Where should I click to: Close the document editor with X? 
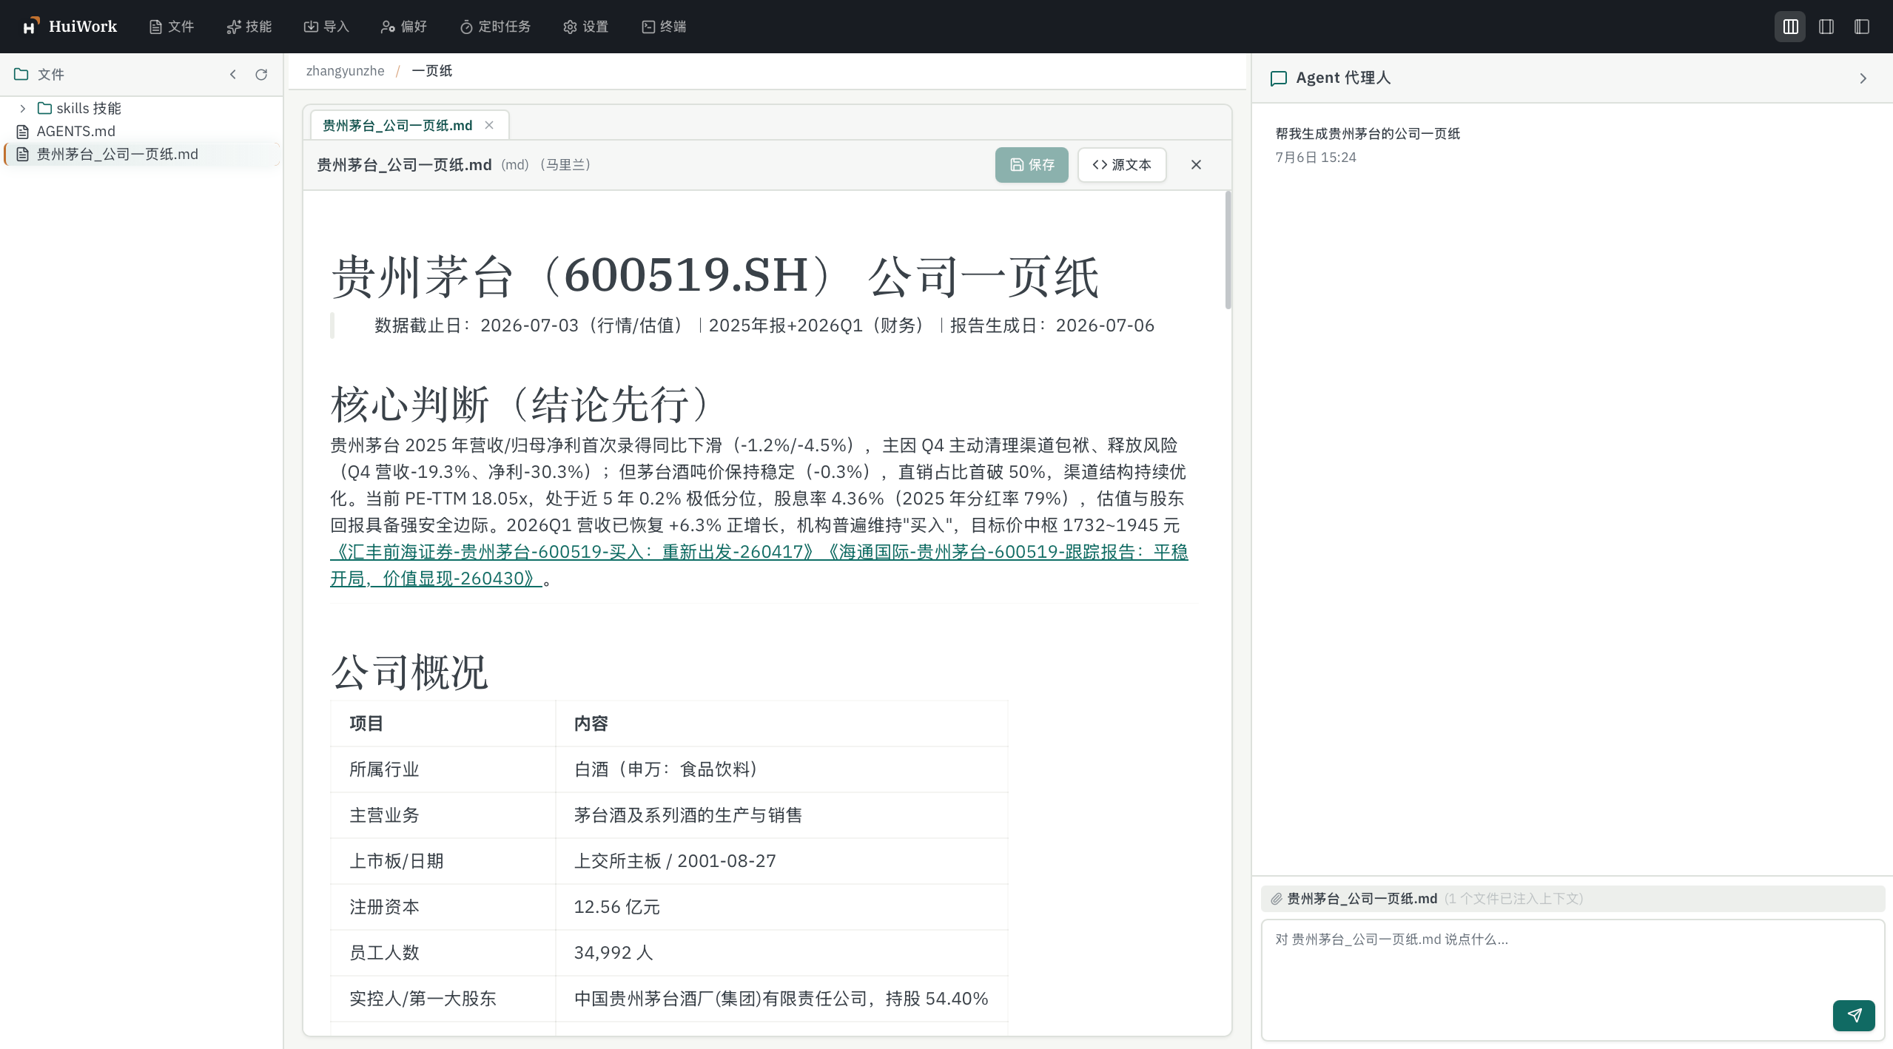tap(1196, 164)
